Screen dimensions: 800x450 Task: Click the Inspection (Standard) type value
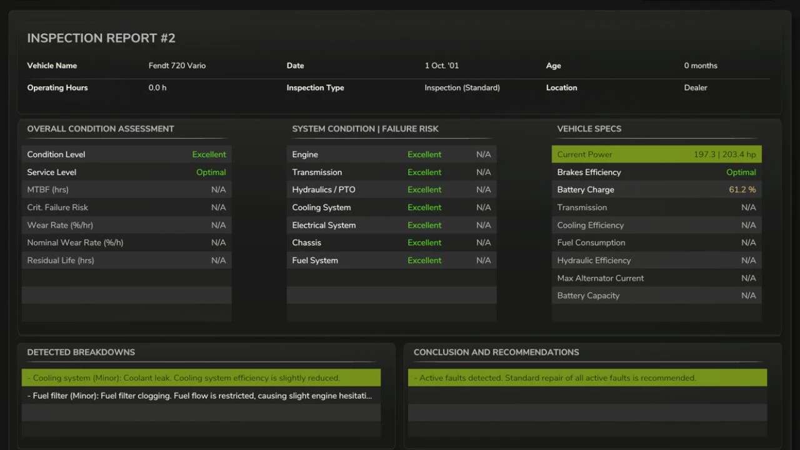click(462, 88)
